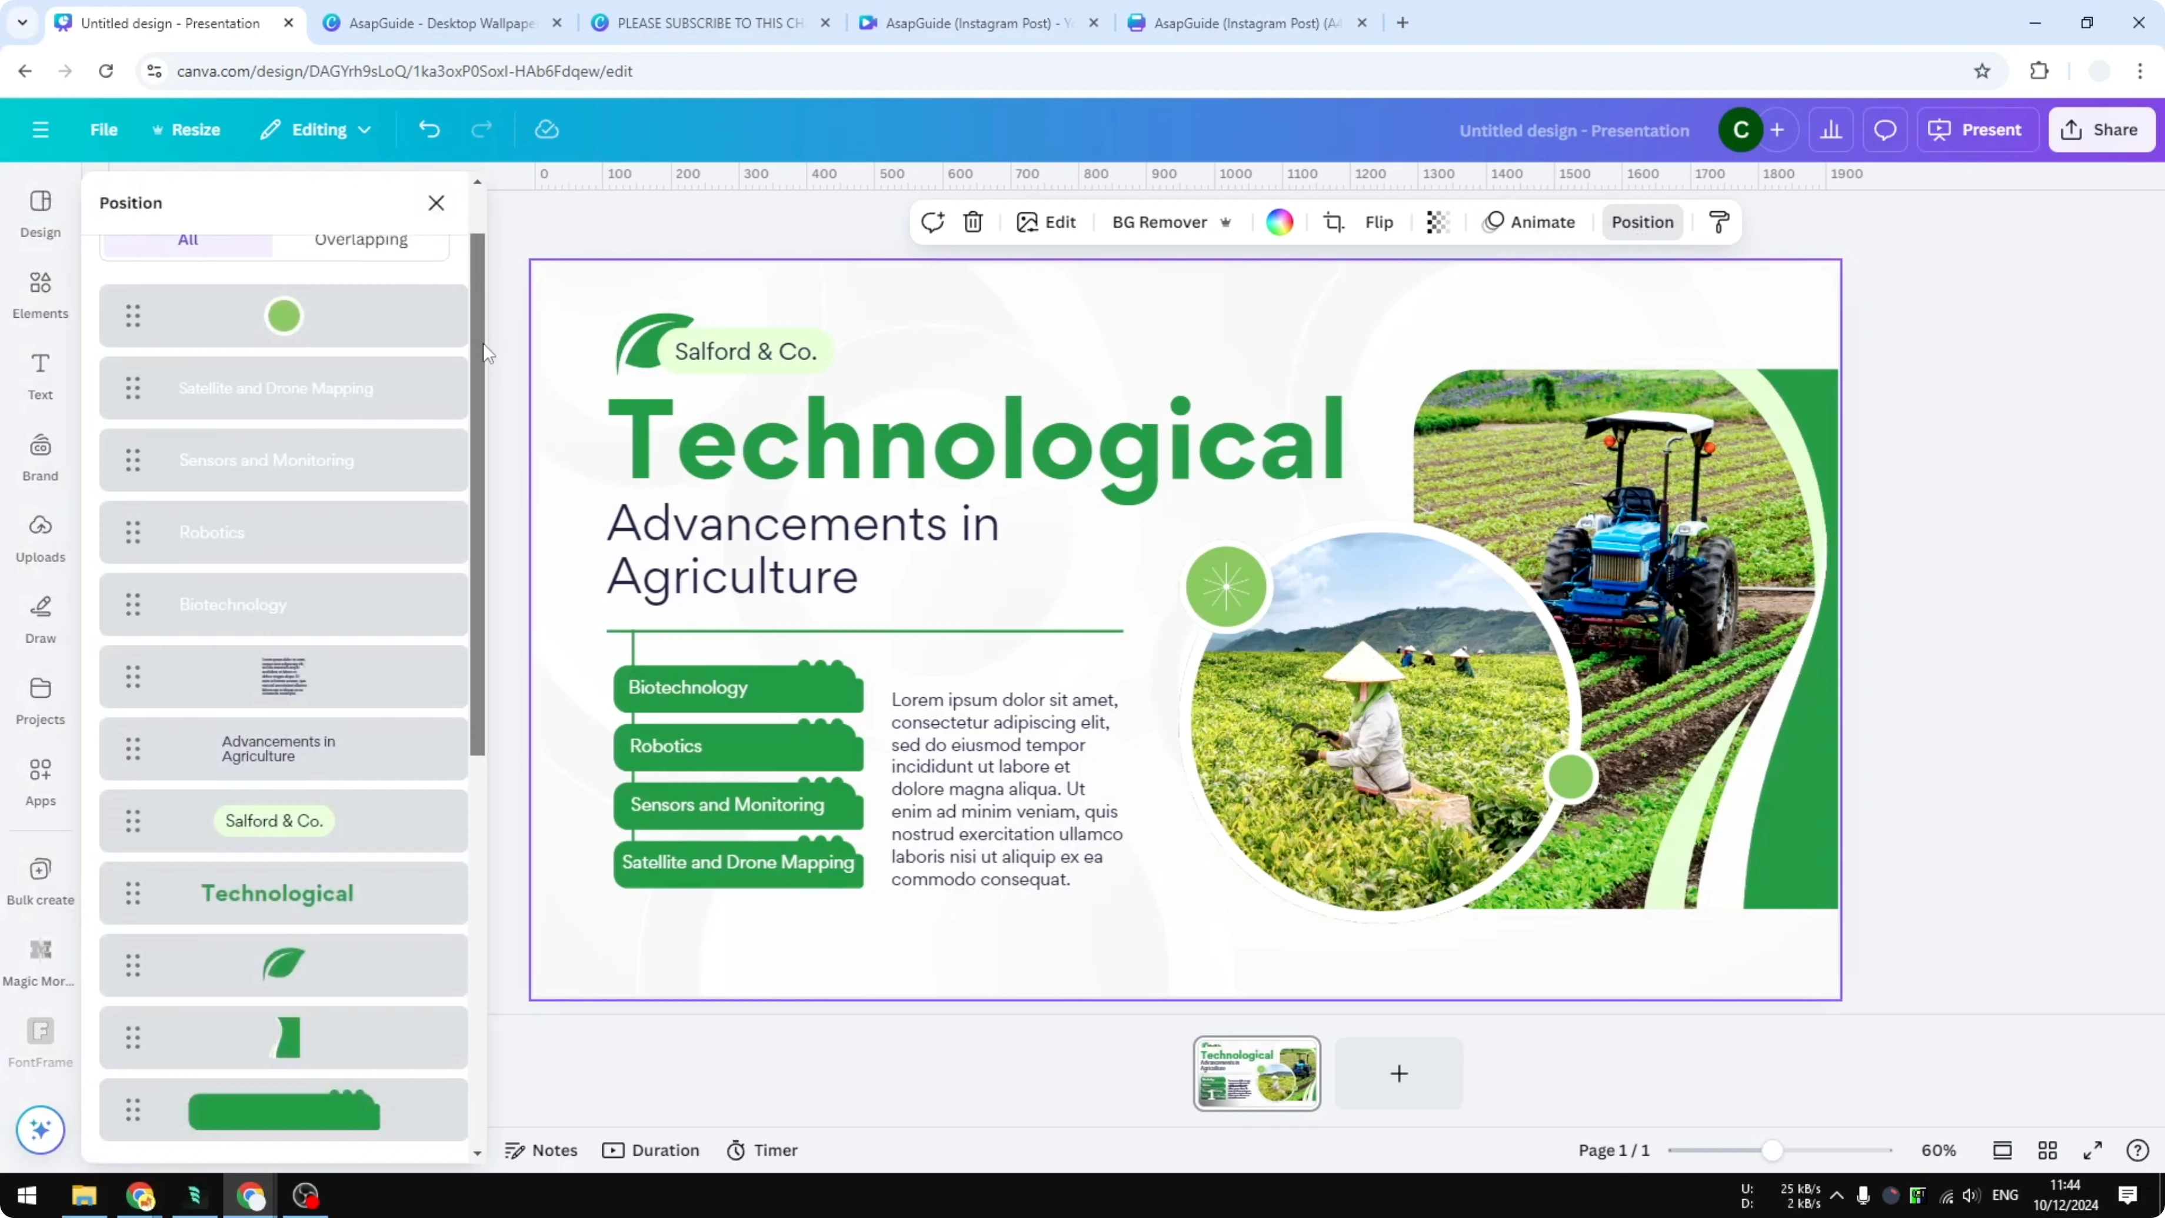The width and height of the screenshot is (2165, 1218).
Task: Add a new page with plus tile
Action: 1398,1073
